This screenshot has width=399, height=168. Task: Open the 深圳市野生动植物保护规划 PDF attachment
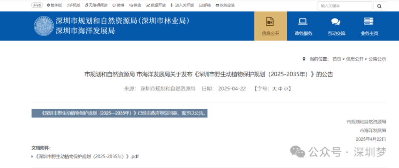click(x=86, y=156)
